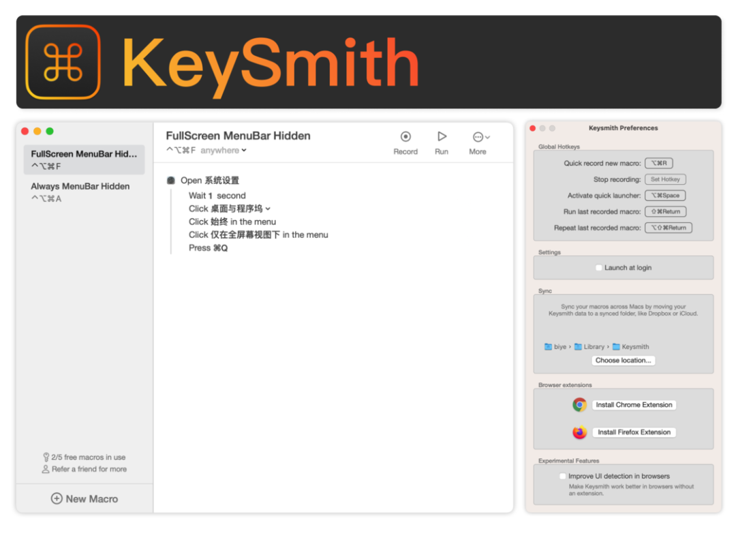This screenshot has height=533, width=736.
Task: Click the Chrome browser icon
Action: coord(580,405)
